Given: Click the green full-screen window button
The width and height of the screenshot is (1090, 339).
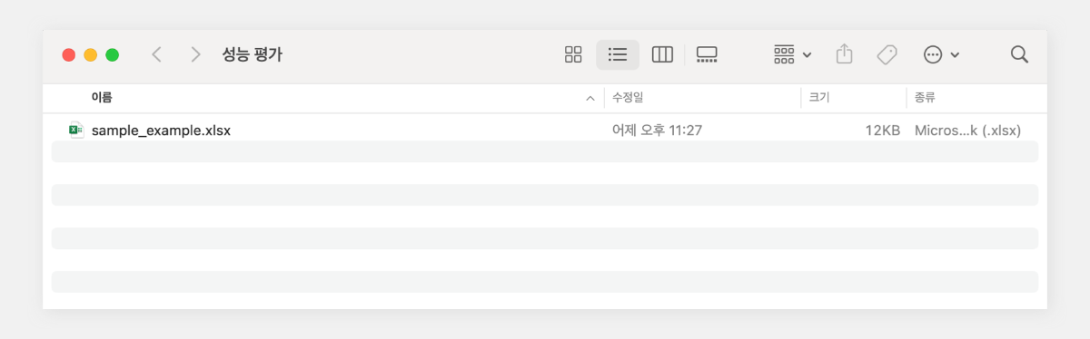Looking at the screenshot, I should 113,54.
